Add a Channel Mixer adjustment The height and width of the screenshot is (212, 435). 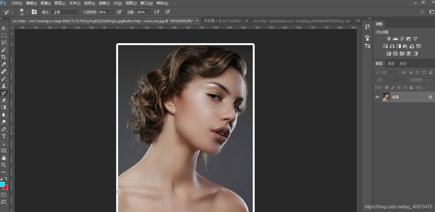point(412,46)
